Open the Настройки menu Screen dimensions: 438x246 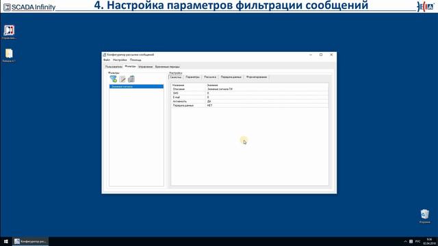pyautogui.click(x=120, y=60)
